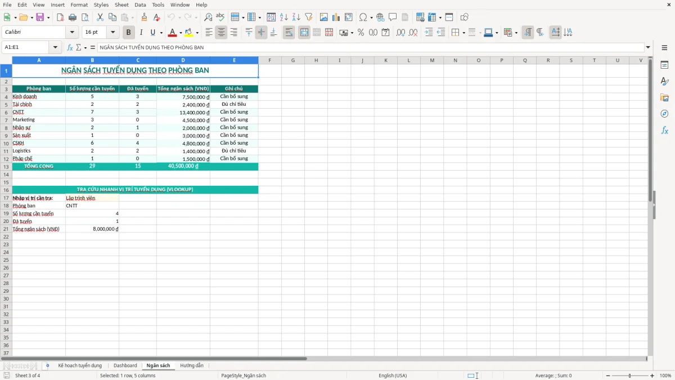Viewport: 675px width, 380px height.
Task: Open sidebar Navigator compass icon
Action: coord(664,114)
